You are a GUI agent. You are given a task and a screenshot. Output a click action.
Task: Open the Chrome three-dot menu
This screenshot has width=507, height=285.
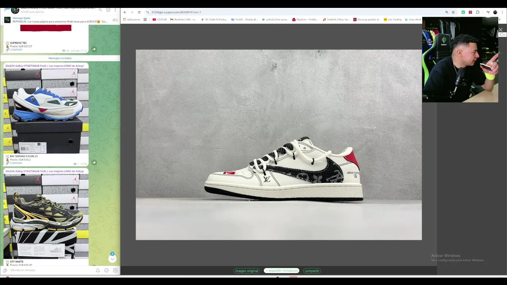pyautogui.click(x=501, y=12)
